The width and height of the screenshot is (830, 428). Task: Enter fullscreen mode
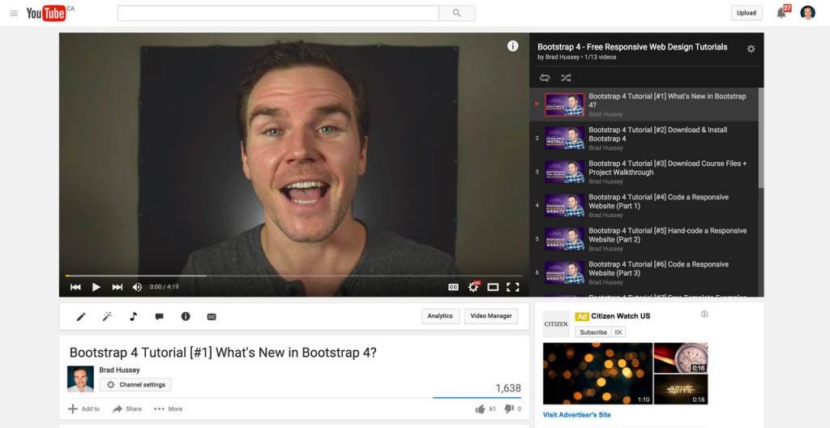pyautogui.click(x=512, y=287)
